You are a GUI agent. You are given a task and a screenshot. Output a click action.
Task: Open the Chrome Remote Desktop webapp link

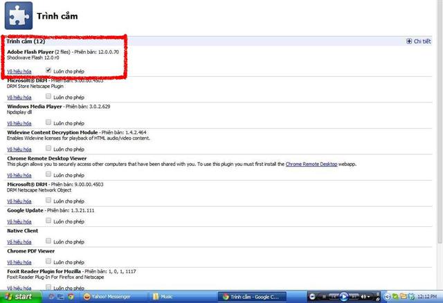(311, 164)
